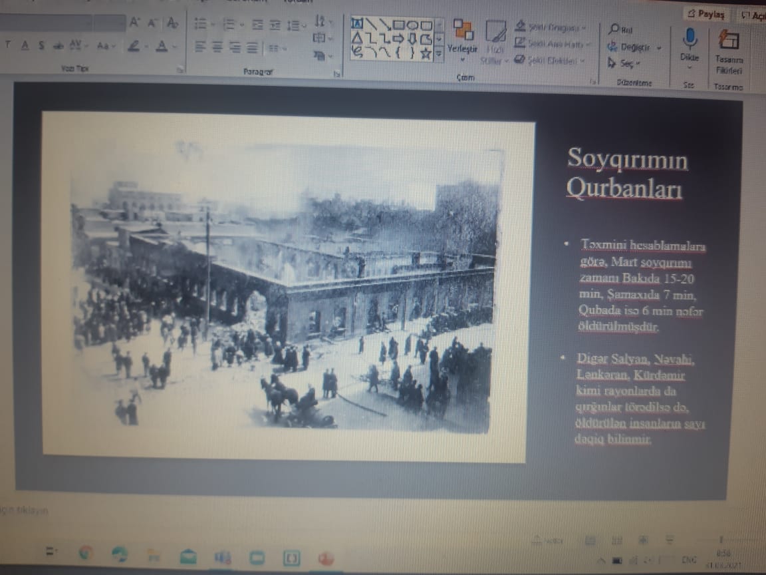Open line spacing options

point(296,25)
